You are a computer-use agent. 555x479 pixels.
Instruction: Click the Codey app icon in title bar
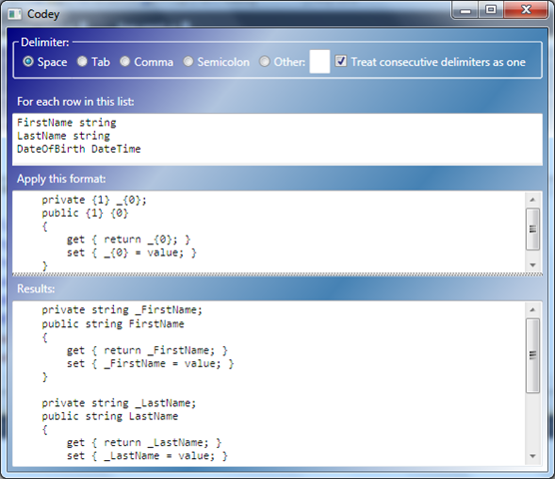(x=15, y=14)
